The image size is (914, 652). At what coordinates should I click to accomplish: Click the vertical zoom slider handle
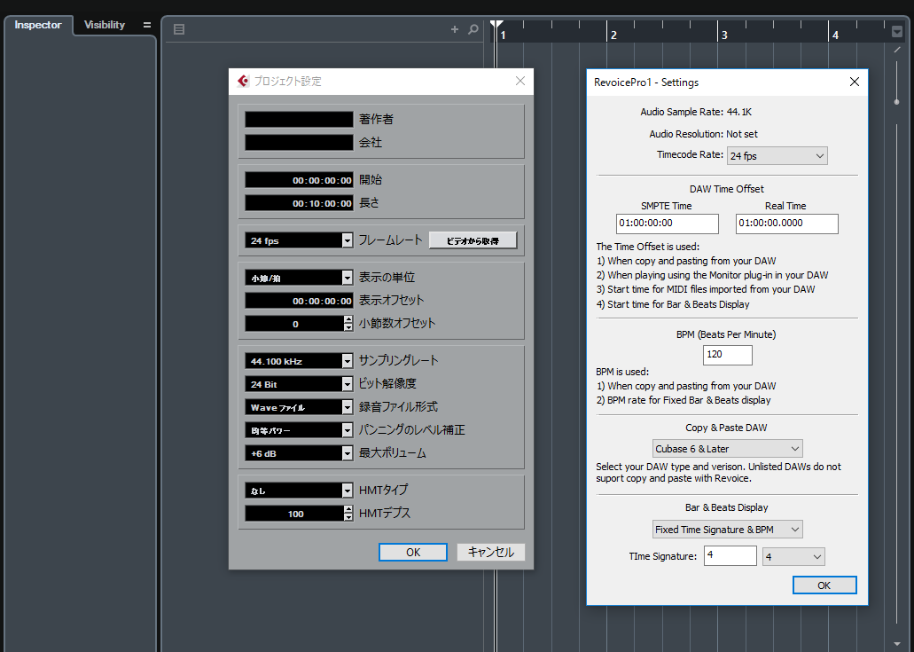click(x=896, y=102)
